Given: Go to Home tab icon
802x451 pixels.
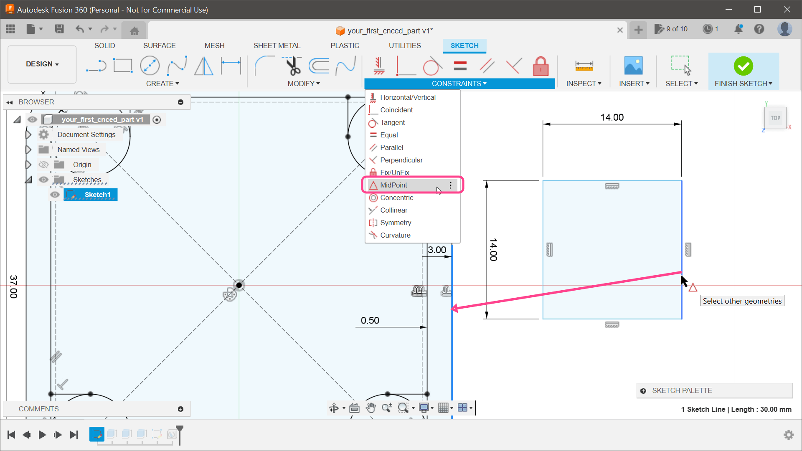Looking at the screenshot, I should point(134,30).
